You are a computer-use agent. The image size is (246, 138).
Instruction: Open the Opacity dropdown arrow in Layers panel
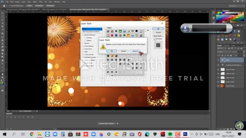244,52
